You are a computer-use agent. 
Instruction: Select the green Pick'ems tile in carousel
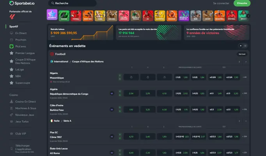(64, 16)
